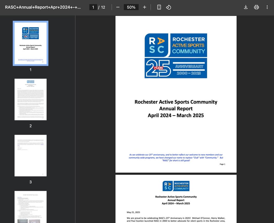Click 'Annual Report' line on page 2
Viewport: 274px width, 223px height.
pos(176,200)
